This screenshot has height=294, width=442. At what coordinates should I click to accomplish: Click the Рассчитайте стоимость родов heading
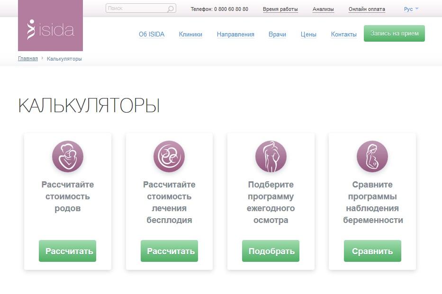(68, 196)
